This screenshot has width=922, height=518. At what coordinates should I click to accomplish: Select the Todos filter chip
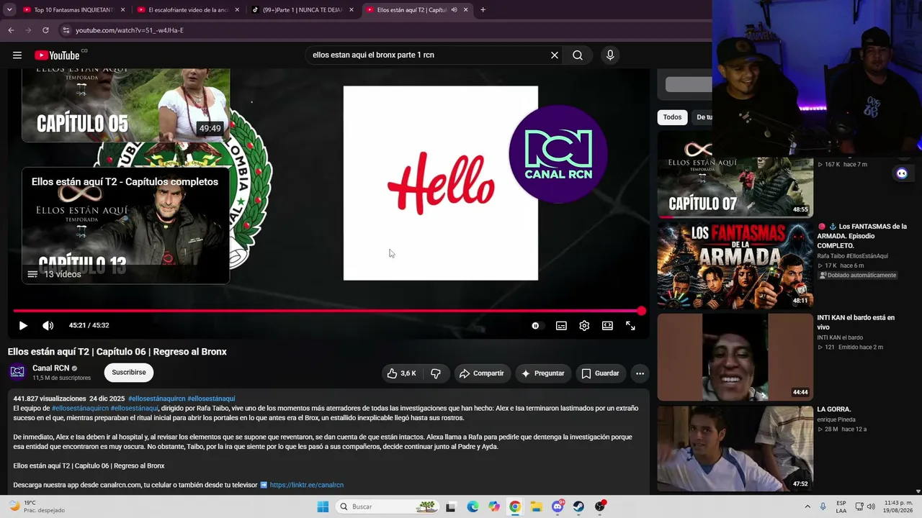click(672, 117)
